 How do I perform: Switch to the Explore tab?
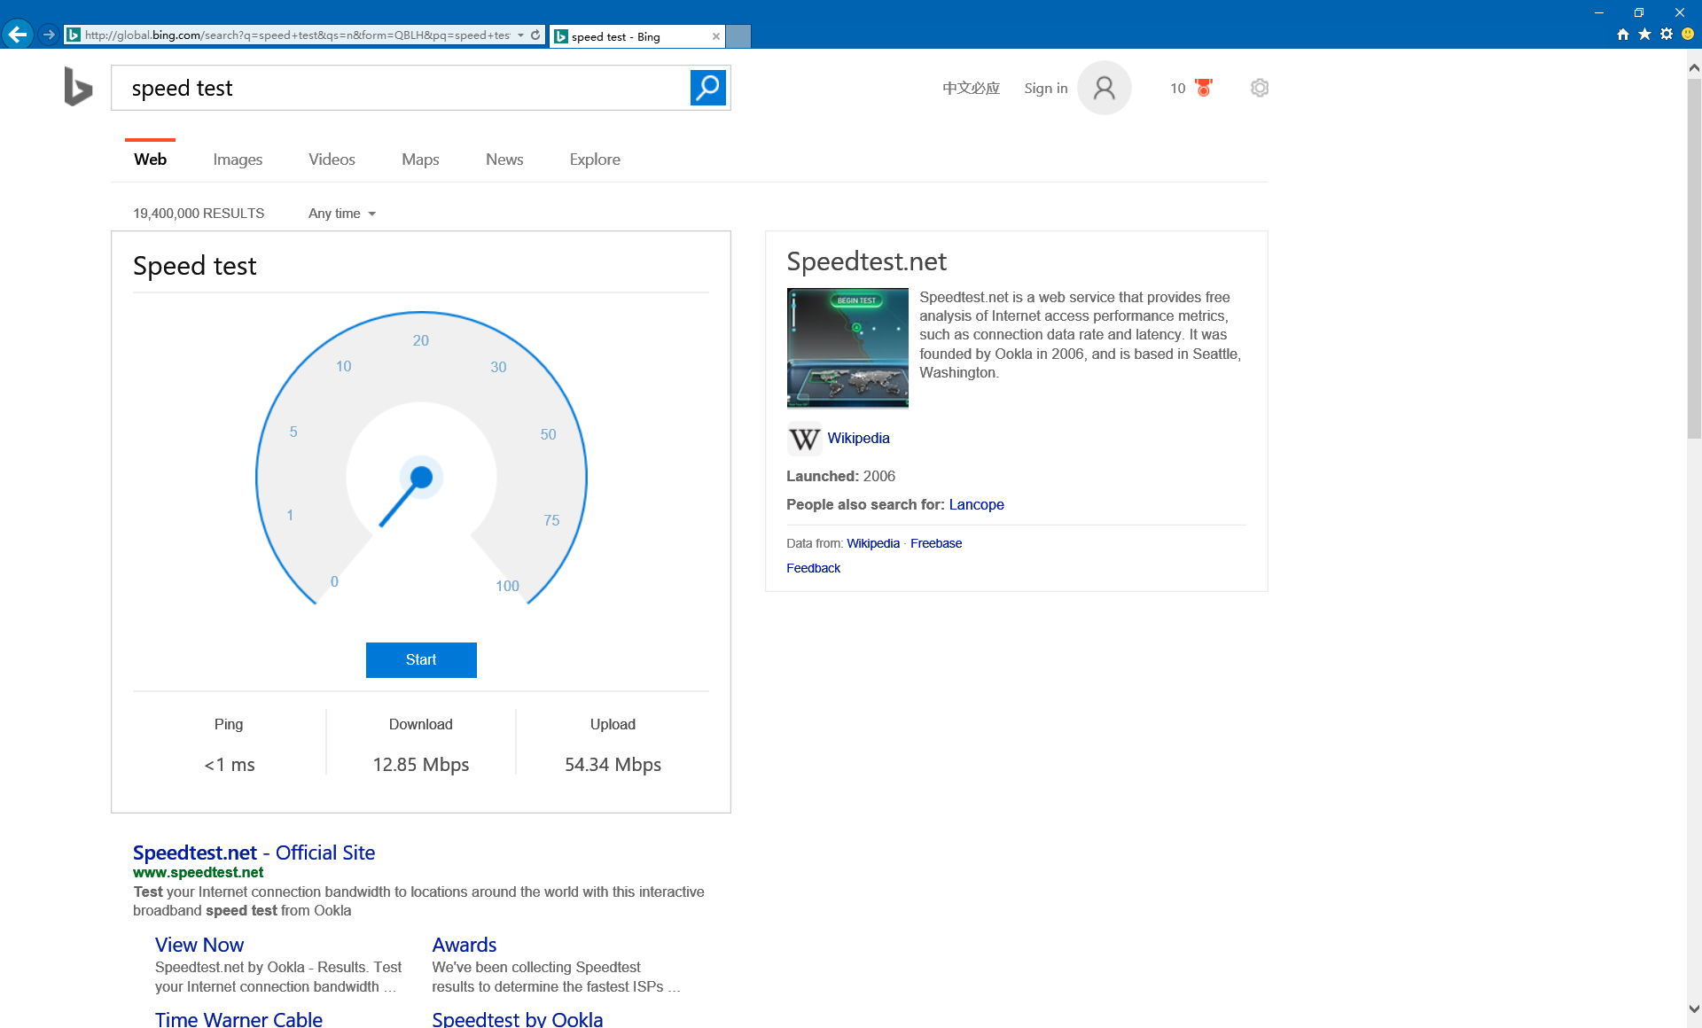click(595, 160)
